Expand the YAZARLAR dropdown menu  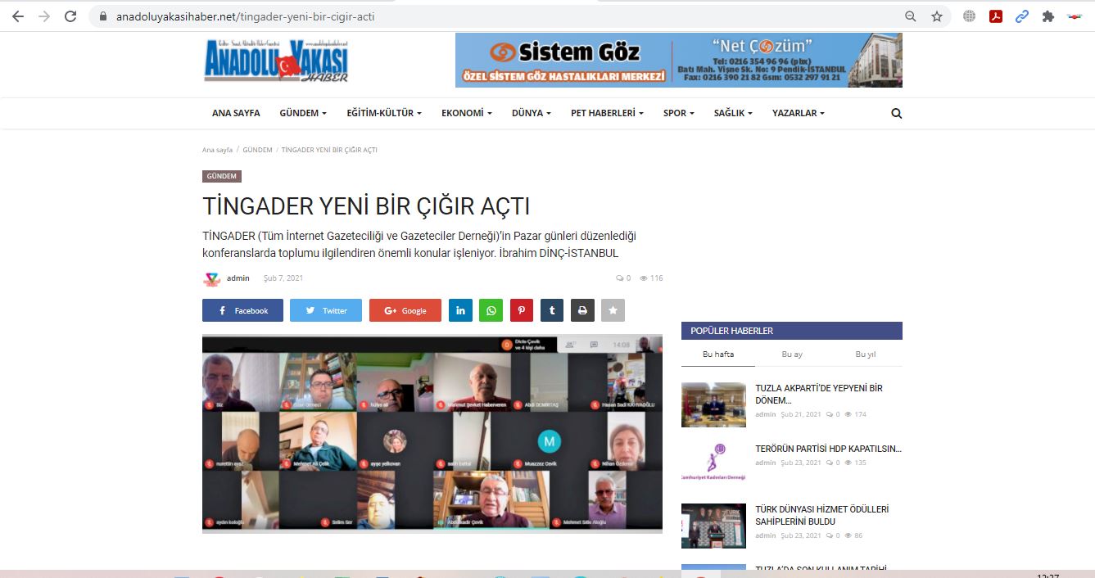pos(799,113)
